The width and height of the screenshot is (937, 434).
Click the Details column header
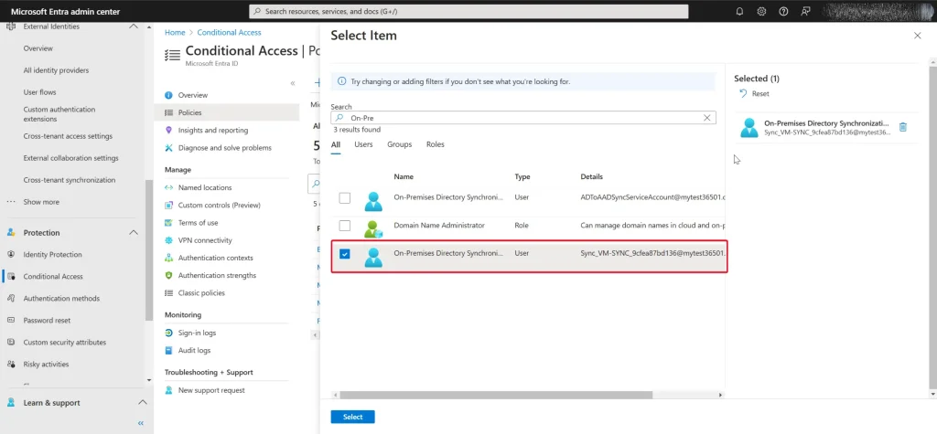pyautogui.click(x=592, y=176)
